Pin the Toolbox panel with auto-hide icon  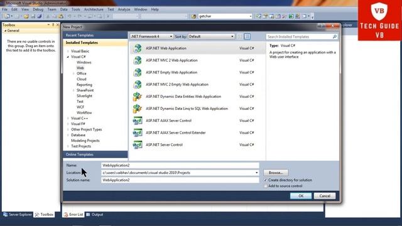pos(53,25)
